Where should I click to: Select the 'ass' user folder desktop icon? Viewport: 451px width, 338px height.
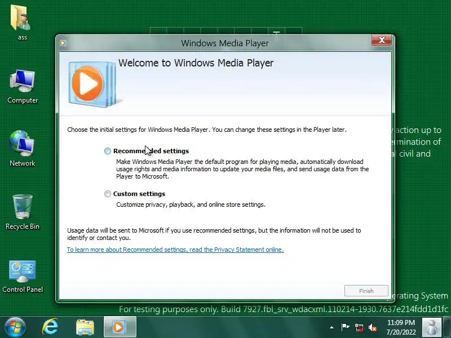(x=22, y=22)
